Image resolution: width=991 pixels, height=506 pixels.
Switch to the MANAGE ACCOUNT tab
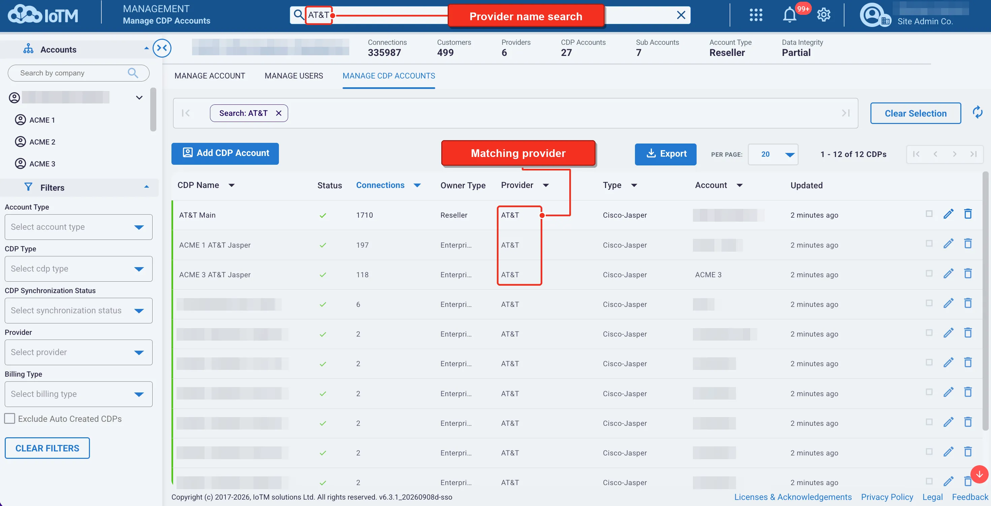[x=210, y=76]
